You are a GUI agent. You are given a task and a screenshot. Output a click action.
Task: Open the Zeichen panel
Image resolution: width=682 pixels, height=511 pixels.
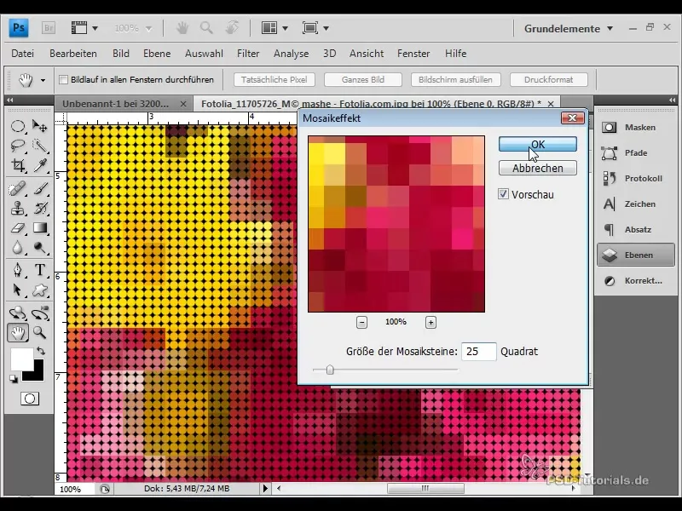pyautogui.click(x=633, y=204)
